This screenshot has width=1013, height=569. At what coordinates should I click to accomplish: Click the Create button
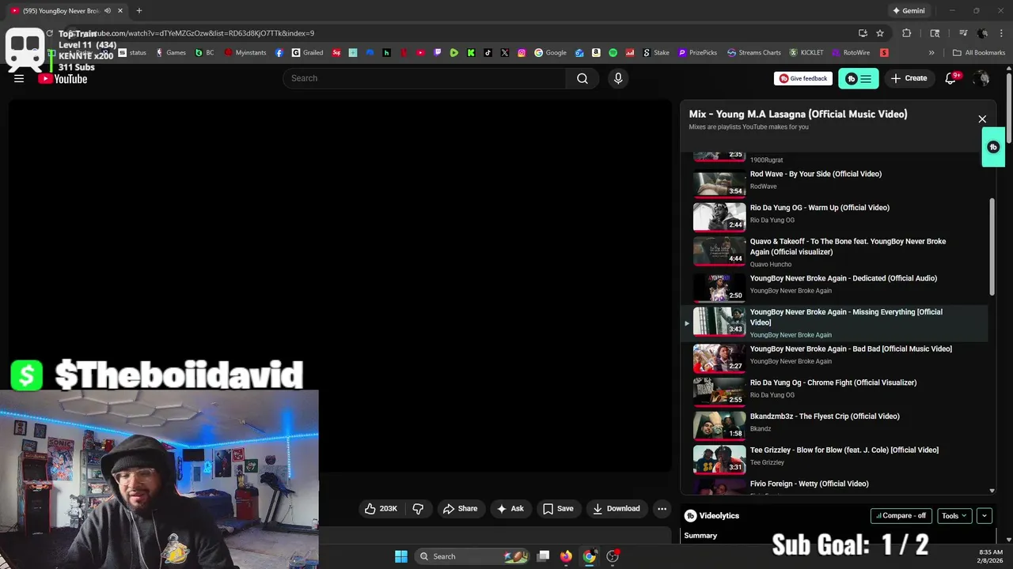(909, 78)
